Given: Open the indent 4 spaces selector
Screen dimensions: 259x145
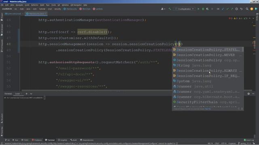Looking at the screenshot, I should (232, 143).
